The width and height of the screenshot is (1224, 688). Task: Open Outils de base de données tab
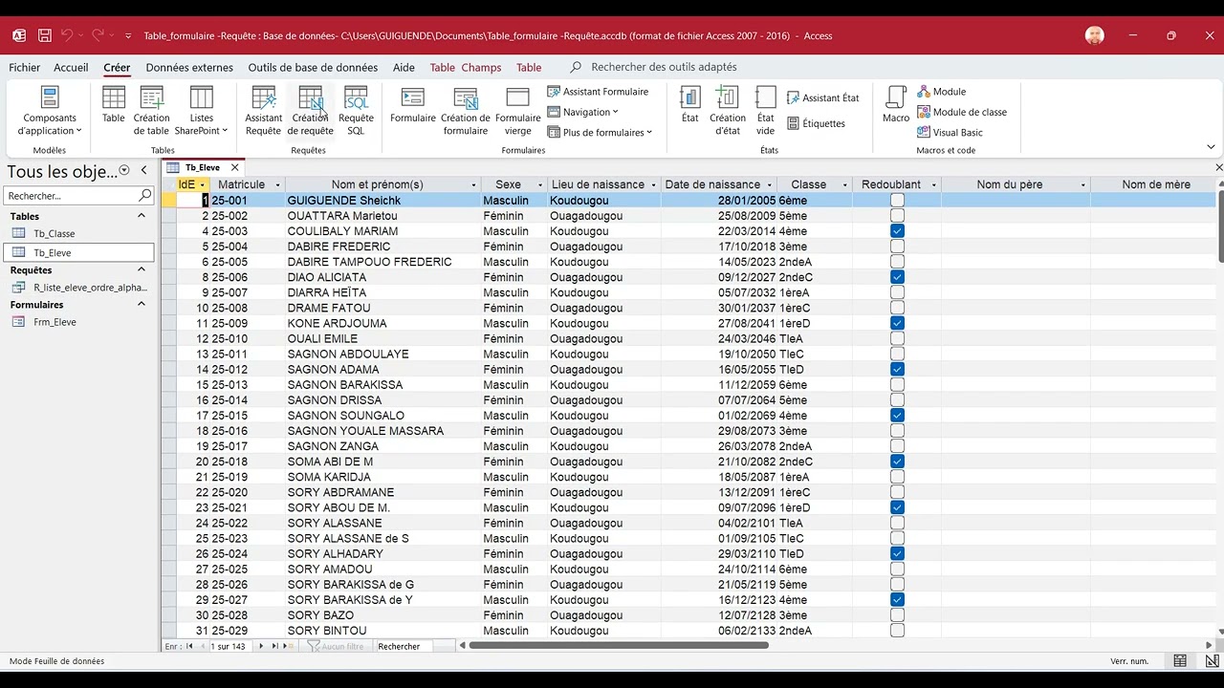click(x=313, y=68)
